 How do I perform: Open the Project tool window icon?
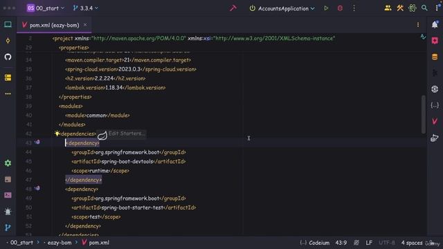click(x=8, y=25)
